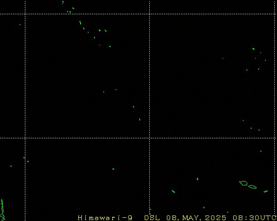Click the largest green island outline
This screenshot has width=277, height=221.
243,183
